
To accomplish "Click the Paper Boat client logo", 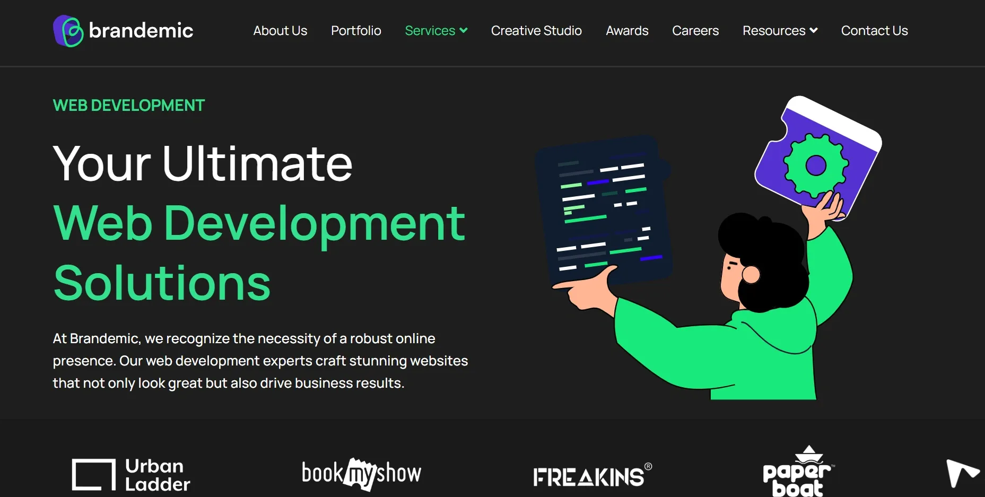I will tap(797, 473).
